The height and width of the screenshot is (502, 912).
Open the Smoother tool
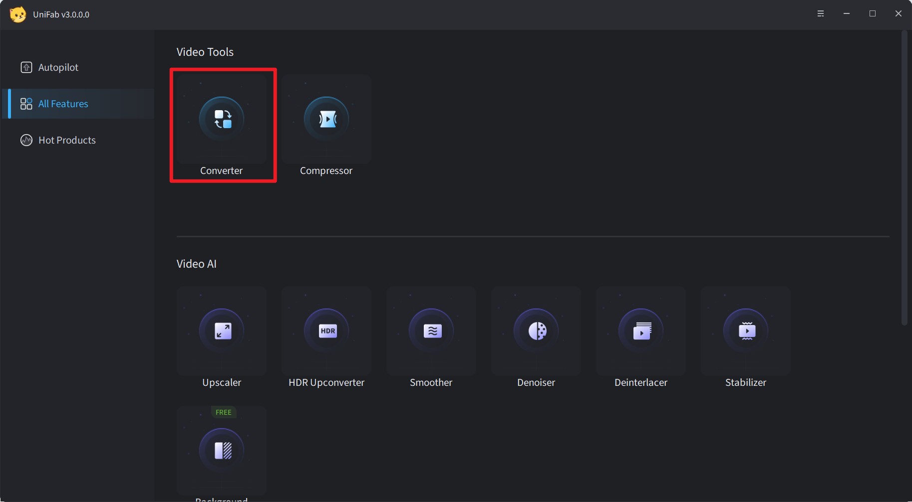coord(431,331)
